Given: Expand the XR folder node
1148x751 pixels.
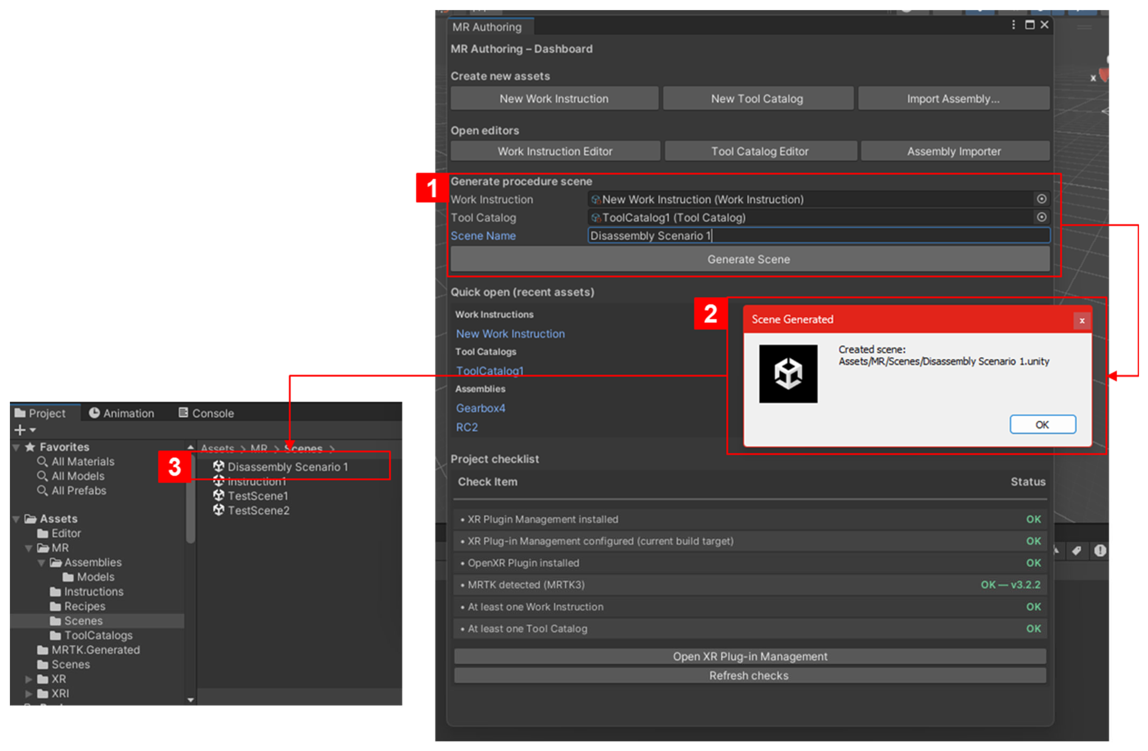Looking at the screenshot, I should [28, 679].
